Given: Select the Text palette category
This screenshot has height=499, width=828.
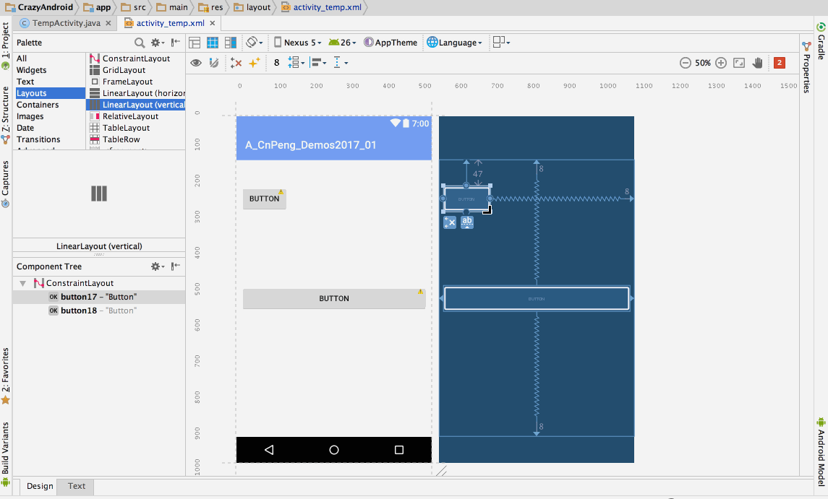Looking at the screenshot, I should tap(49, 82).
